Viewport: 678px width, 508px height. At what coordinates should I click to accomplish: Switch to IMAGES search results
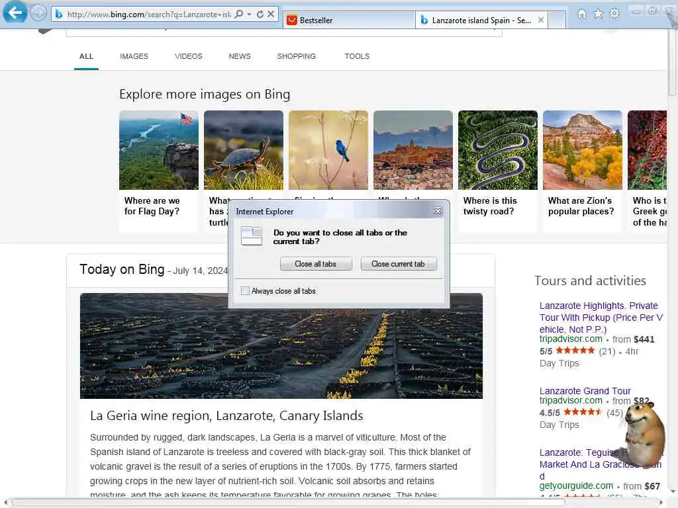[134, 56]
